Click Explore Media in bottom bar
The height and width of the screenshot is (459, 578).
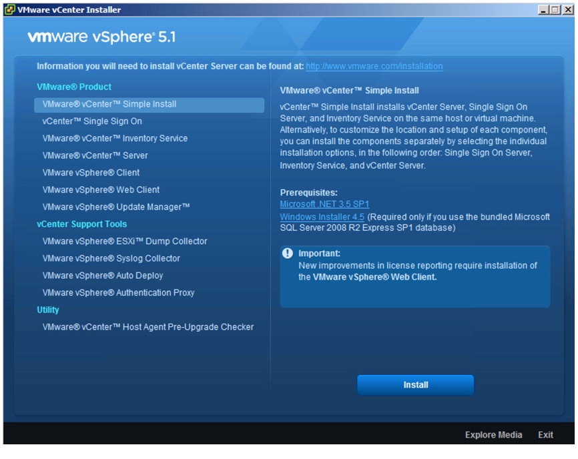(494, 435)
